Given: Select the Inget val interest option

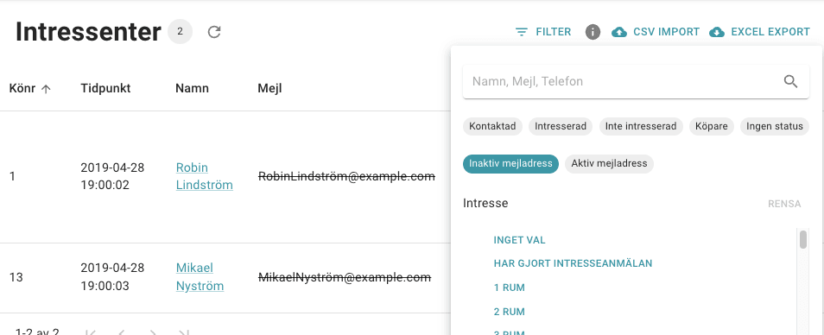Looking at the screenshot, I should (x=520, y=241).
